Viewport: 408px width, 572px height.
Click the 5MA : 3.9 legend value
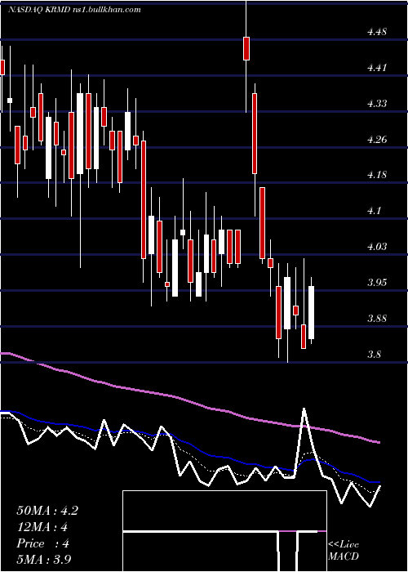point(44,559)
